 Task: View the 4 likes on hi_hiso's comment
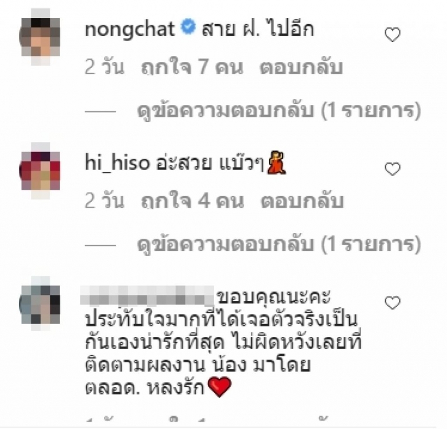192,201
